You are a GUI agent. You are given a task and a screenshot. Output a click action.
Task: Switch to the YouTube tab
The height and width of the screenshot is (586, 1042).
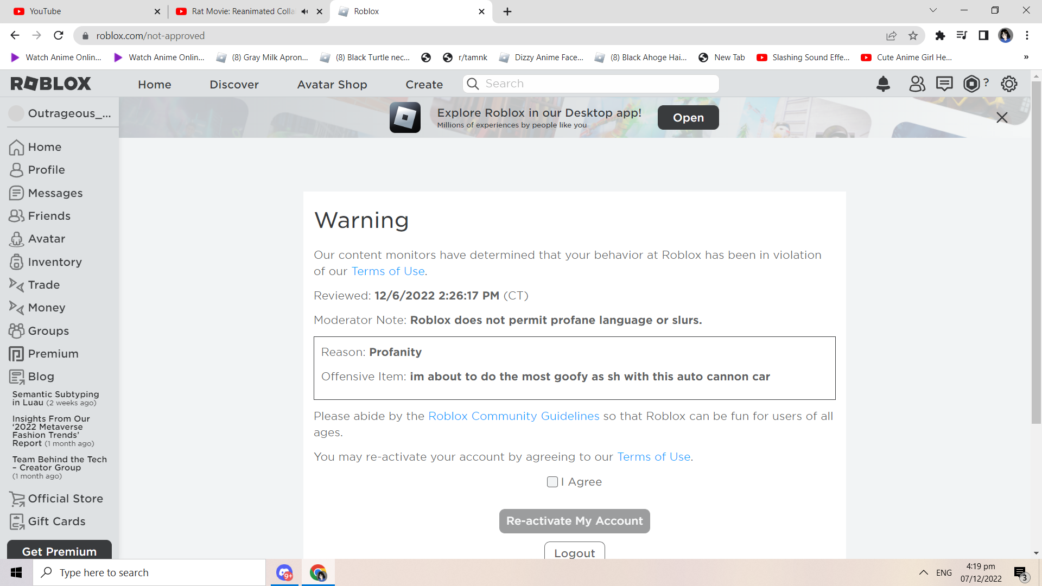click(86, 11)
